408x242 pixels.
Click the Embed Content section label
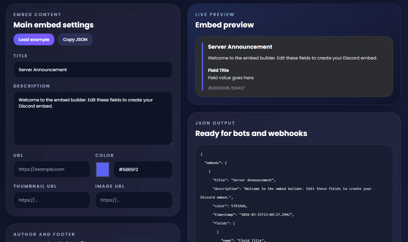click(37, 14)
